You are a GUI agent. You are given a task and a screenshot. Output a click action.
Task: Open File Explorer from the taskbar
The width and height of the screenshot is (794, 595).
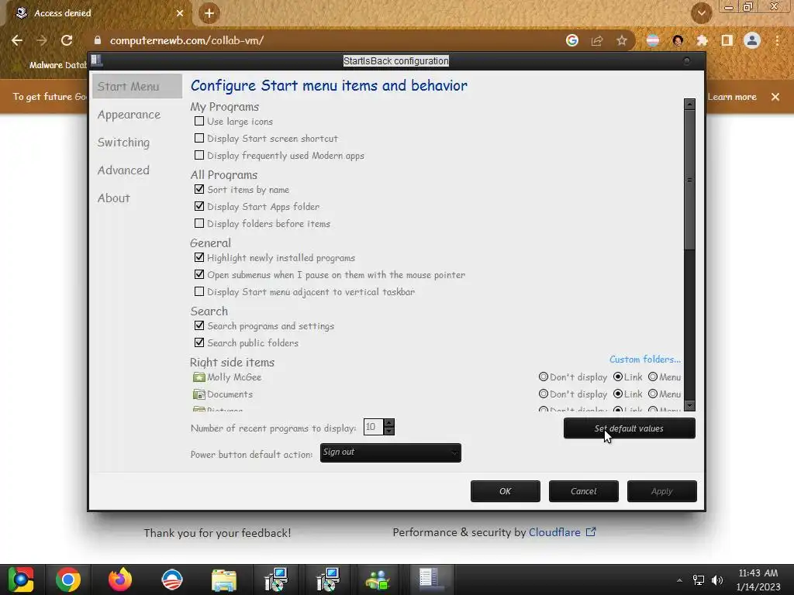click(x=224, y=580)
